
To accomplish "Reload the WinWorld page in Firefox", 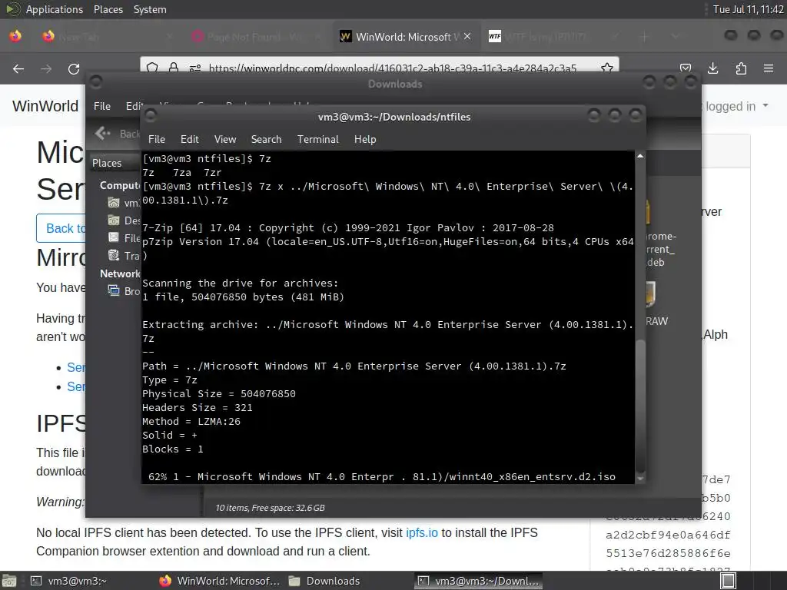I will 74,68.
